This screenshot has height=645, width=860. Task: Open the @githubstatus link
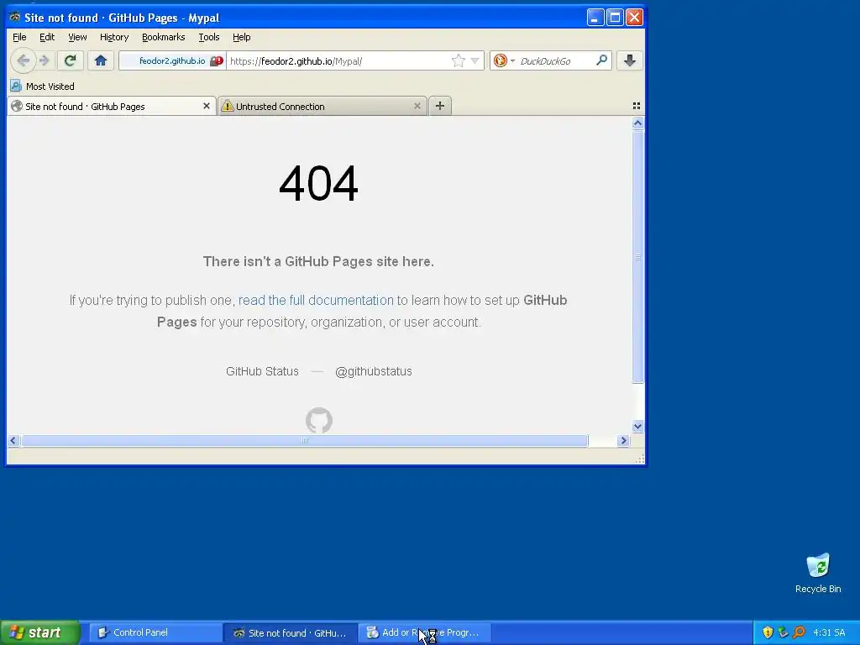click(x=374, y=371)
